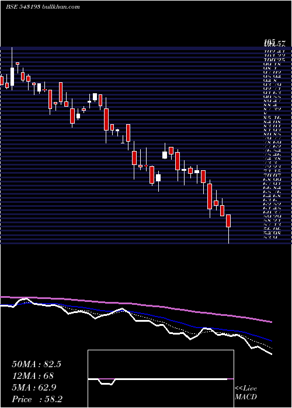292x408 pixels.
Task: Click the most recent red candlestick
Action: pyautogui.click(x=228, y=221)
